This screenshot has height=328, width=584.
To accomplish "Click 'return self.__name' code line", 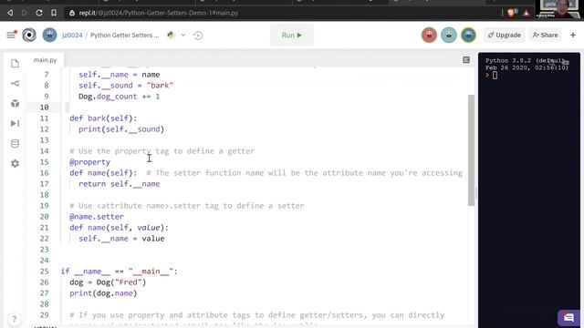I will (x=120, y=184).
